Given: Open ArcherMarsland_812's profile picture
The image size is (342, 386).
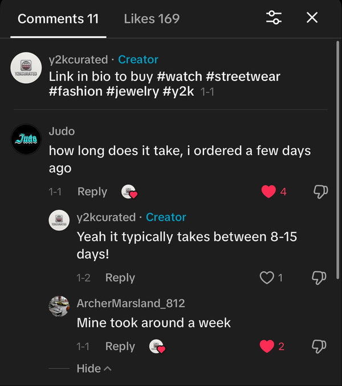Looking at the screenshot, I should pyautogui.click(x=59, y=307).
